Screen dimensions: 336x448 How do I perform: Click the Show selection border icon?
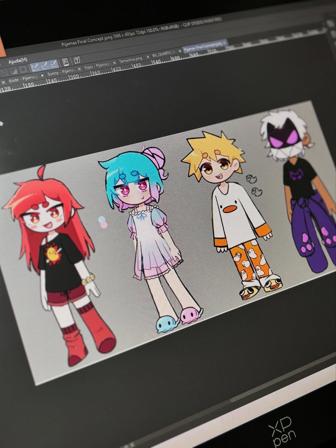(23, 69)
